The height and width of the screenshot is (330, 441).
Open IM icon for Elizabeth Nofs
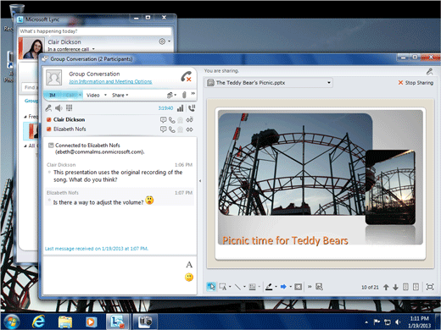click(163, 129)
